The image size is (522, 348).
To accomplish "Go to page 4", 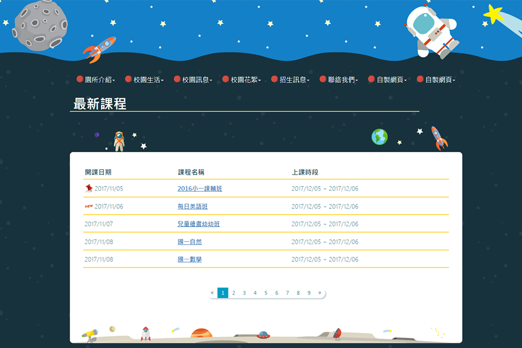I will (255, 293).
